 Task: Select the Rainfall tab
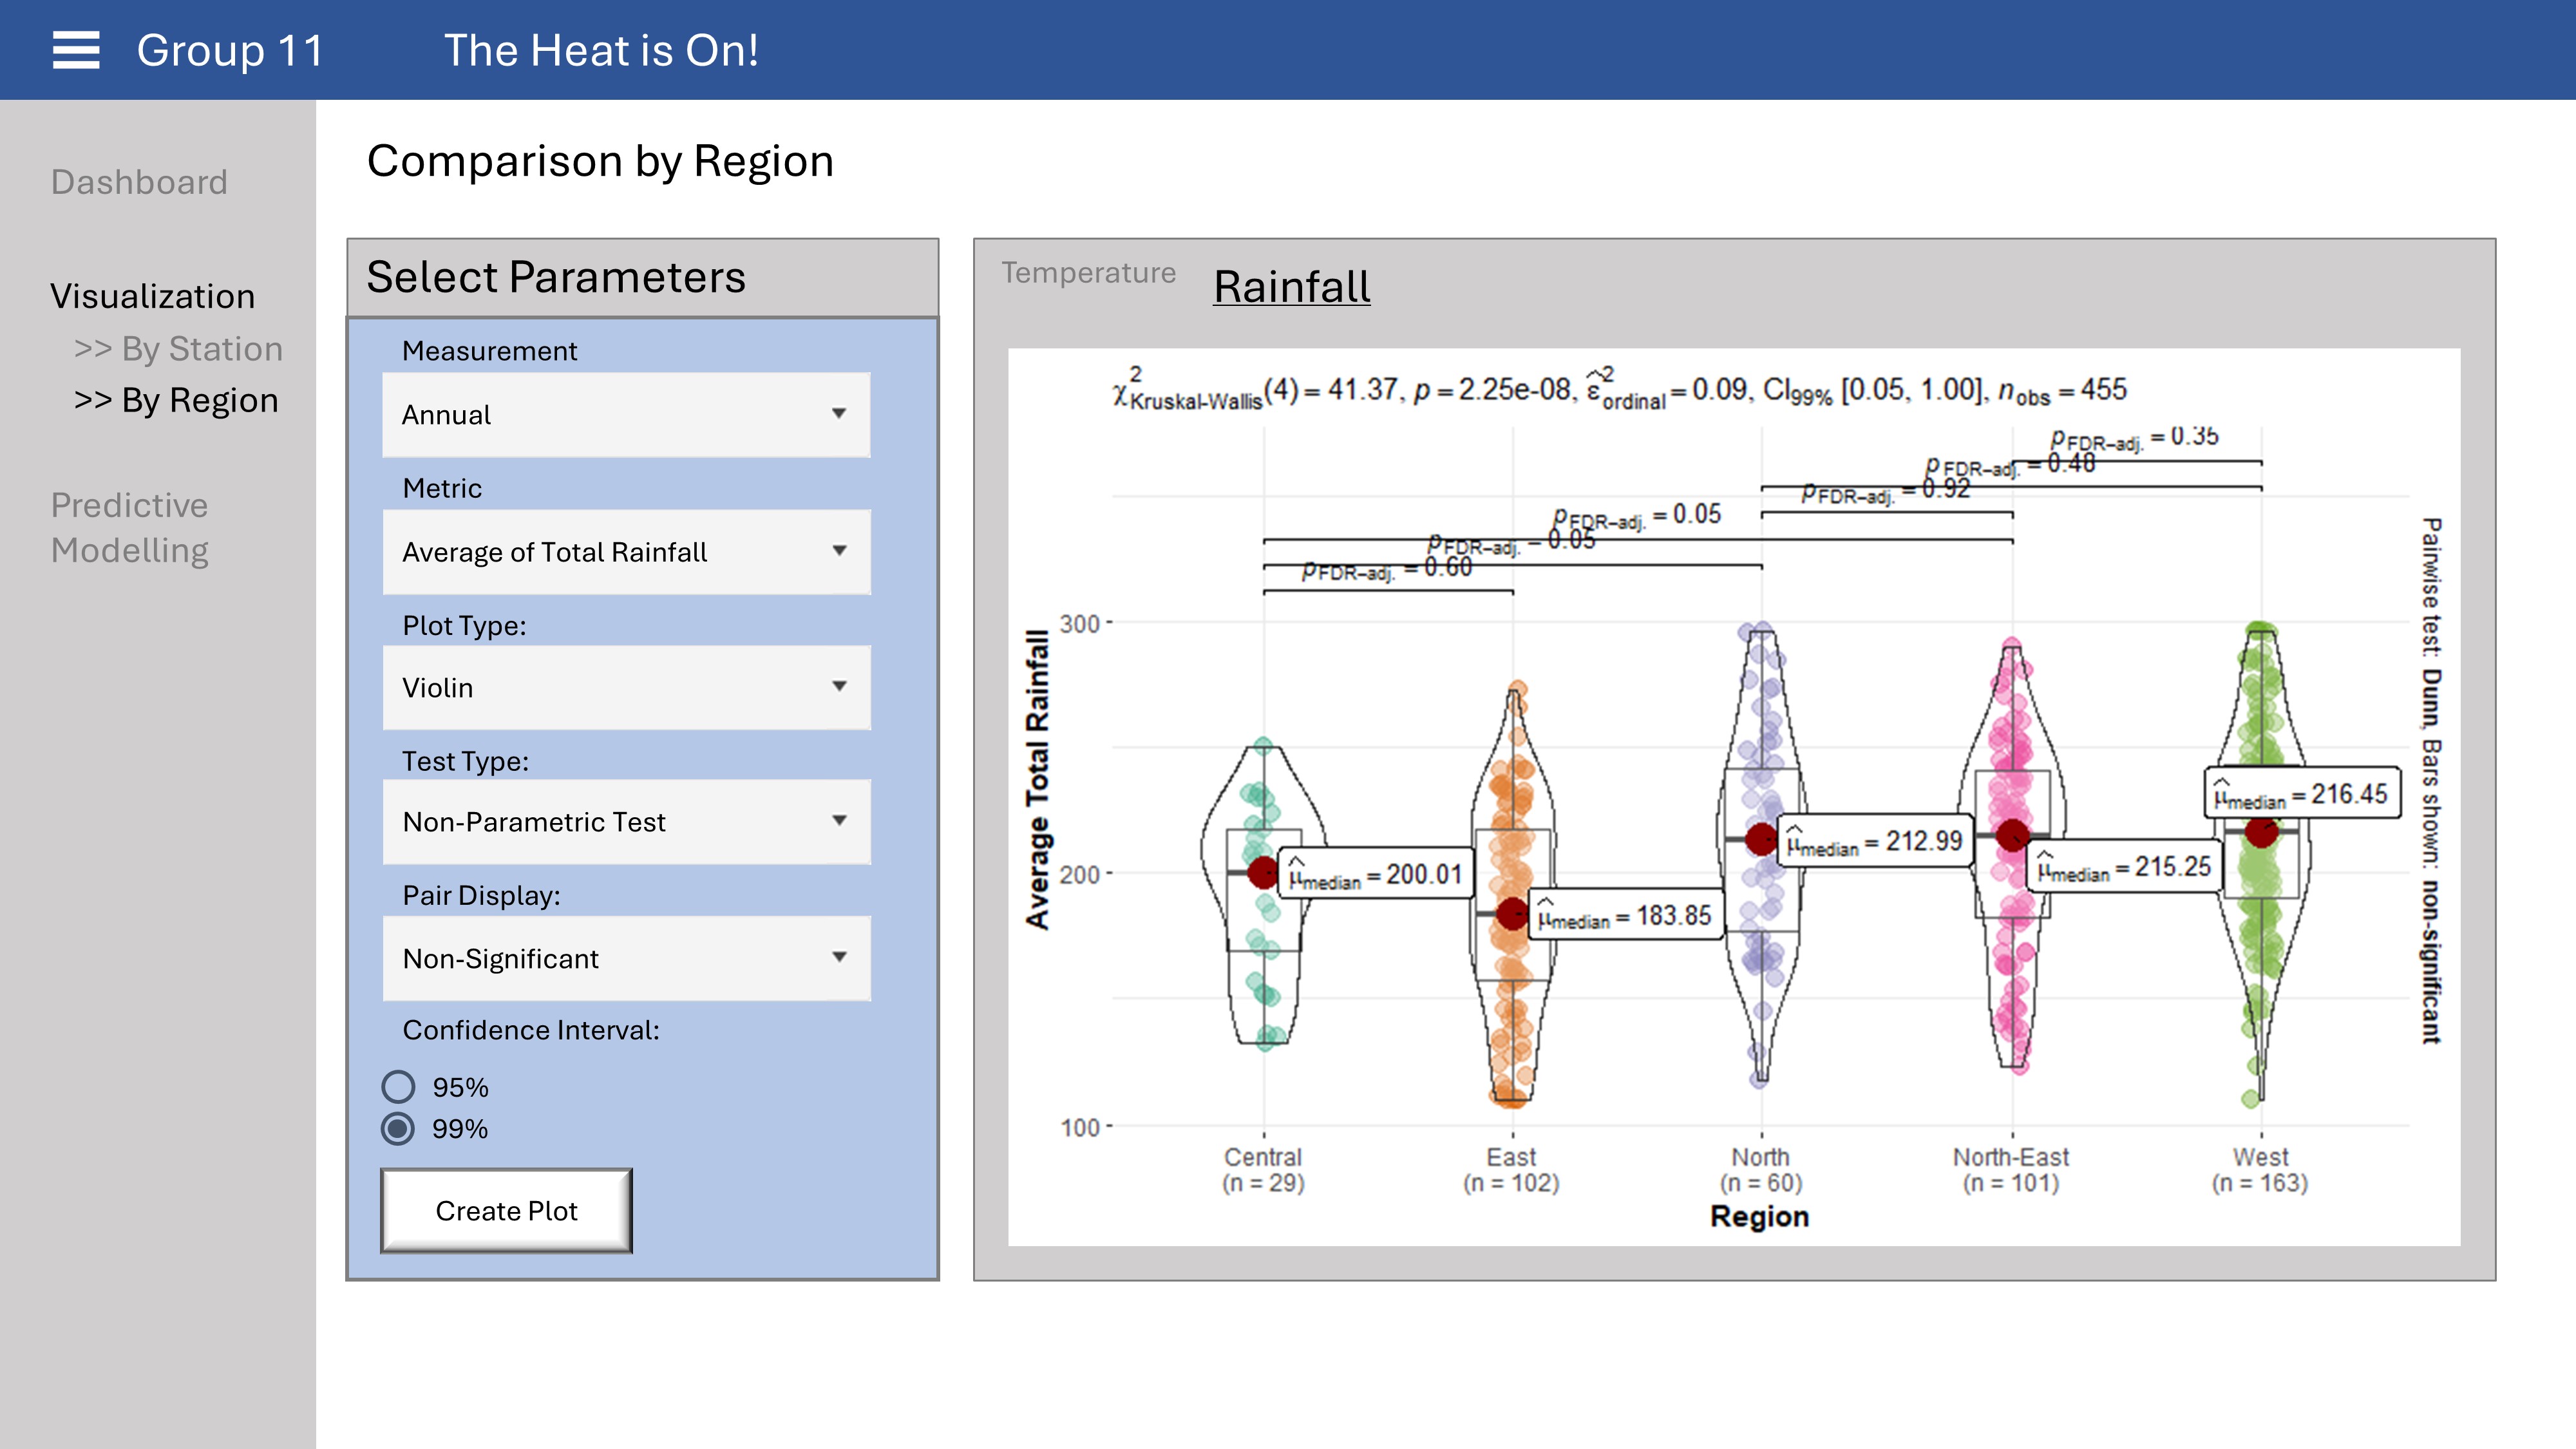click(1291, 287)
